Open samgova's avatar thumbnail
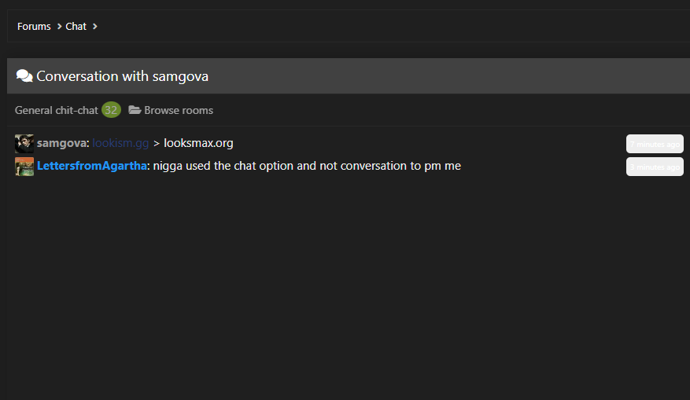Screen dimensions: 690x400 tap(24, 144)
